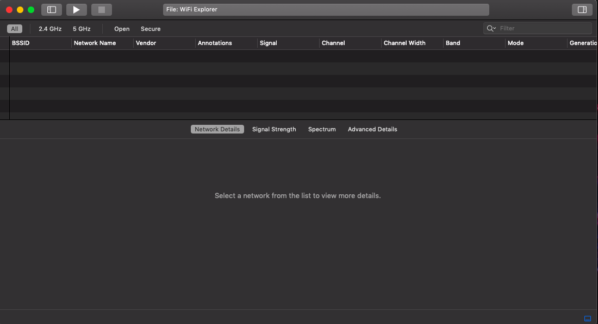Screen dimensions: 598x324
Task: Maximize the WiFi Explorer window
Action: pos(31,10)
